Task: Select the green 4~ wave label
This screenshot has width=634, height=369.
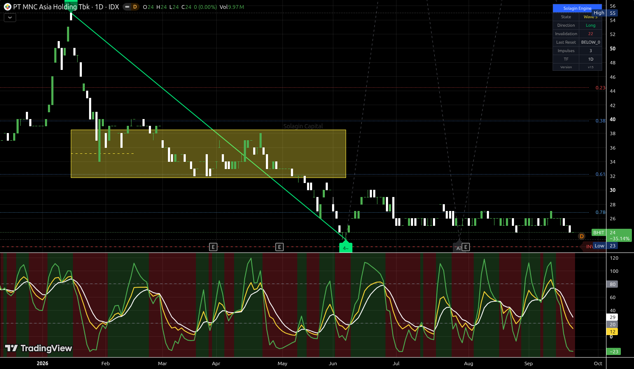Action: coord(346,247)
